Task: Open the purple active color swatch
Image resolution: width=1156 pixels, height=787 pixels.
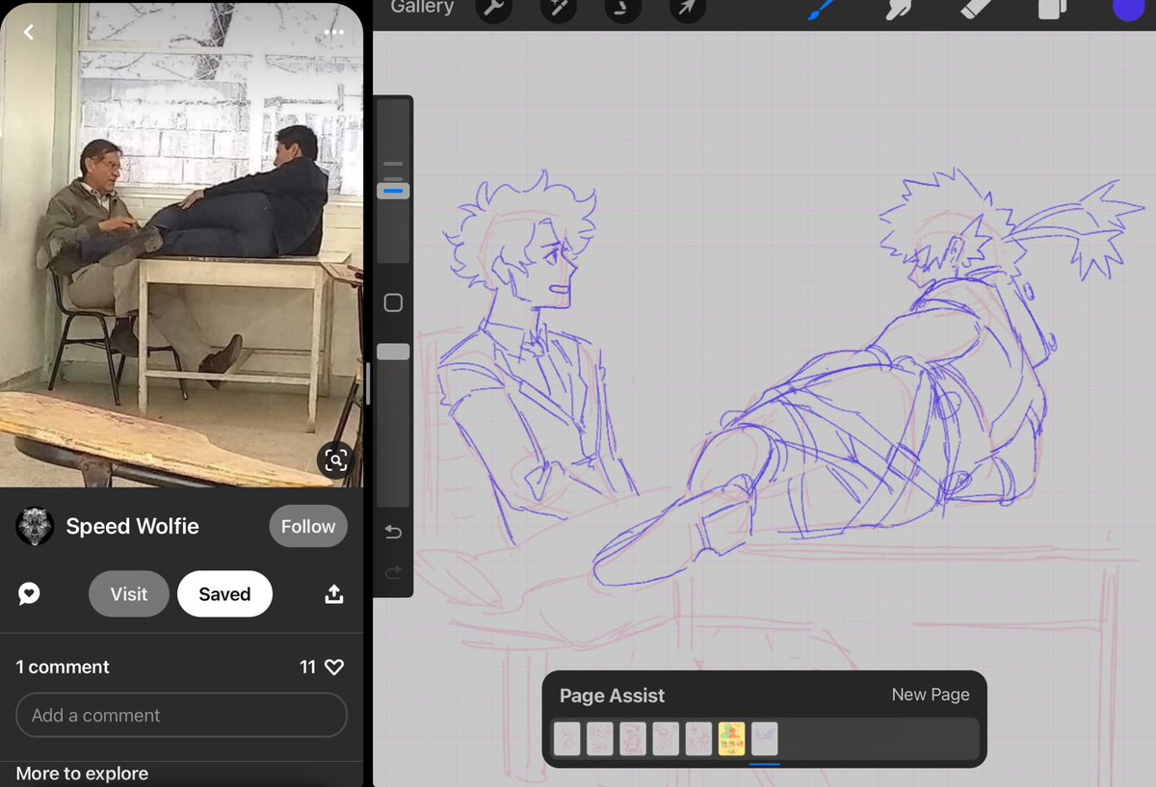Action: tap(1127, 9)
